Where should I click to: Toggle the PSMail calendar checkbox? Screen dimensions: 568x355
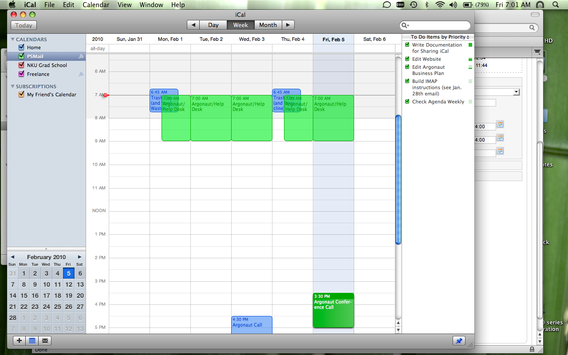click(x=21, y=56)
